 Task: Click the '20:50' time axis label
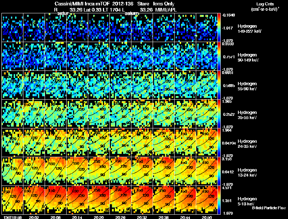point(207,218)
